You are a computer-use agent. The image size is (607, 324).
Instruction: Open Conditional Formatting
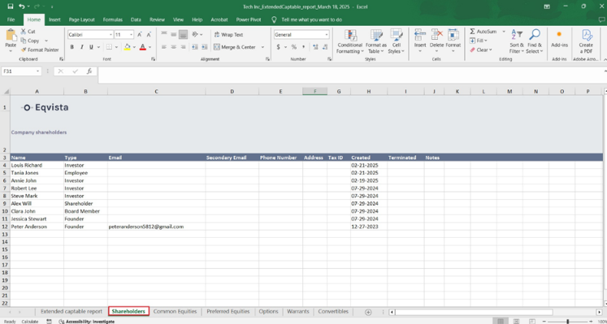350,41
